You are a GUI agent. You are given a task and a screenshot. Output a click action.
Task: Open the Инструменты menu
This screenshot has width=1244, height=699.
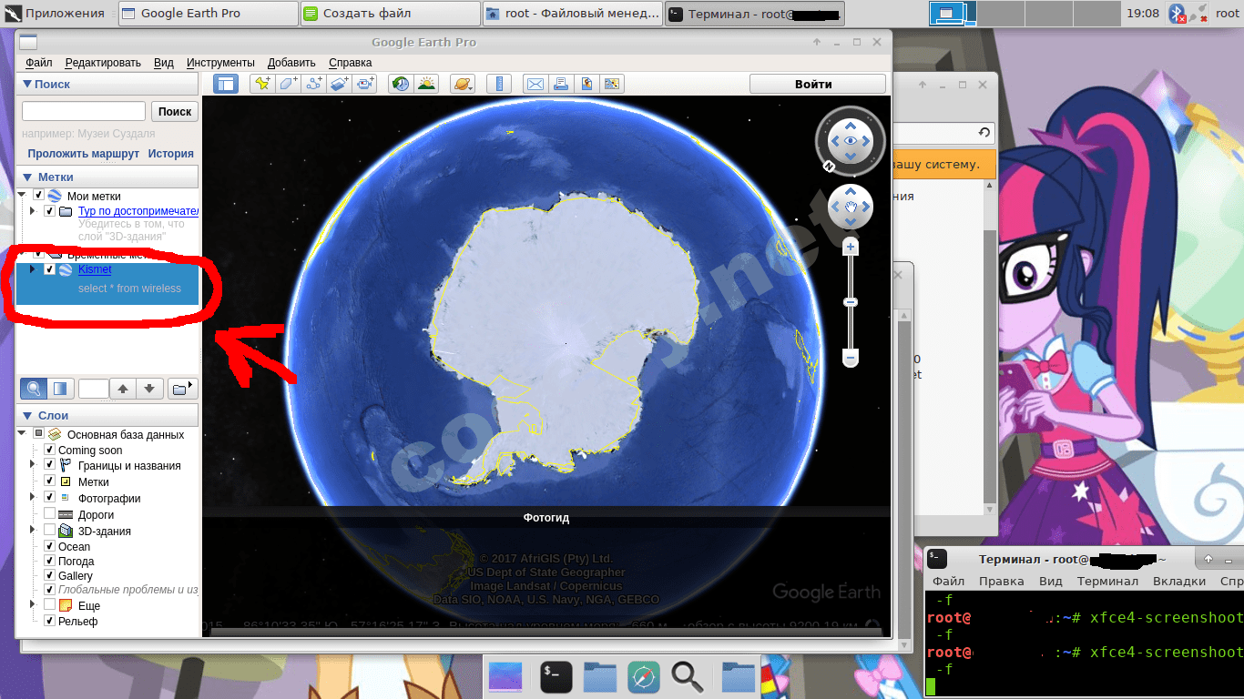pos(219,63)
